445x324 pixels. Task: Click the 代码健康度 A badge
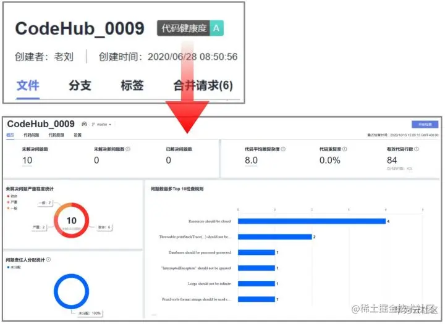pyautogui.click(x=190, y=28)
